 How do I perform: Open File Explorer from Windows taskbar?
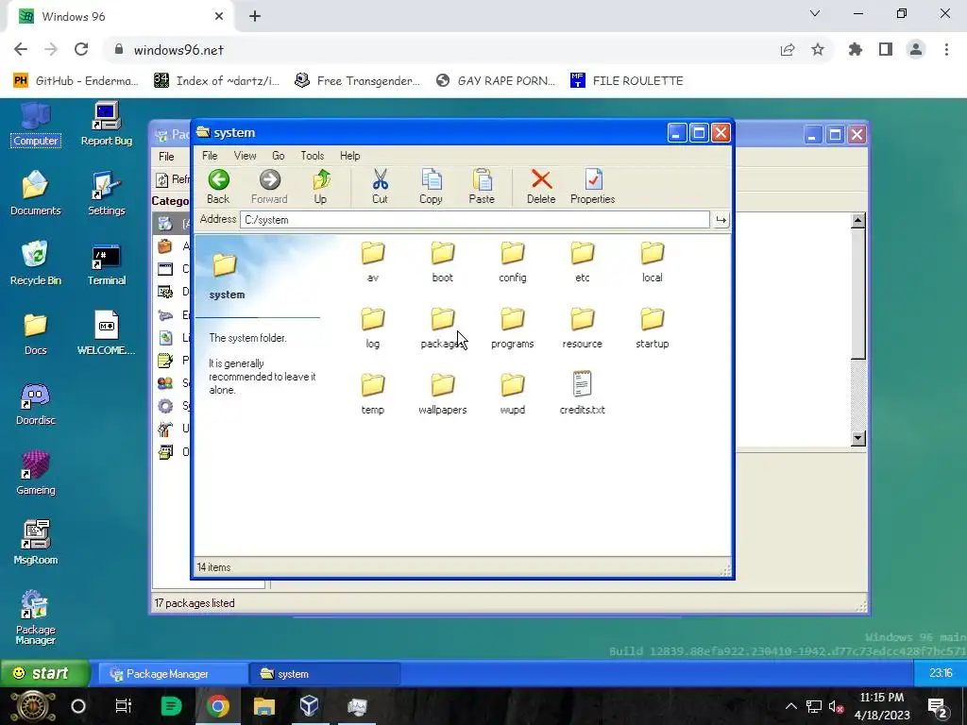264,706
